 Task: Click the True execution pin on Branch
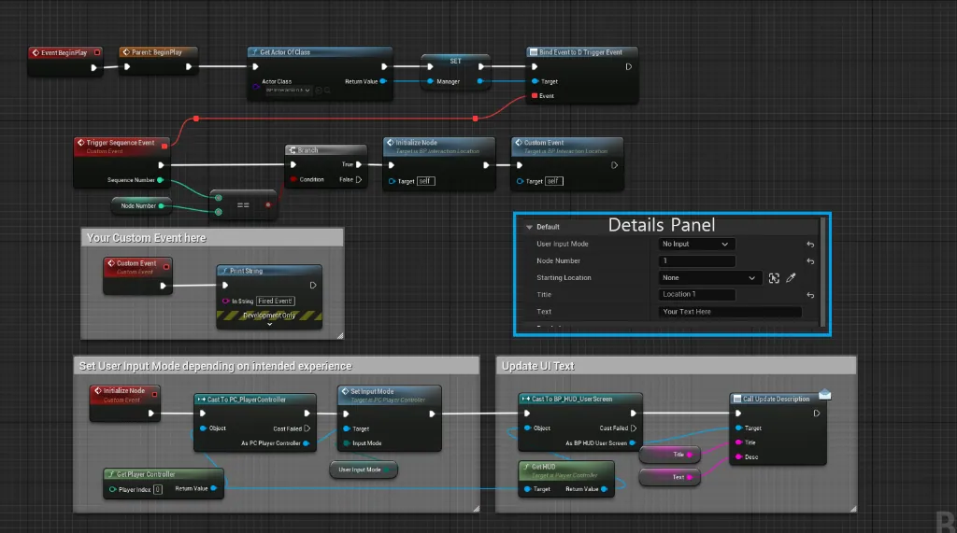(x=359, y=164)
